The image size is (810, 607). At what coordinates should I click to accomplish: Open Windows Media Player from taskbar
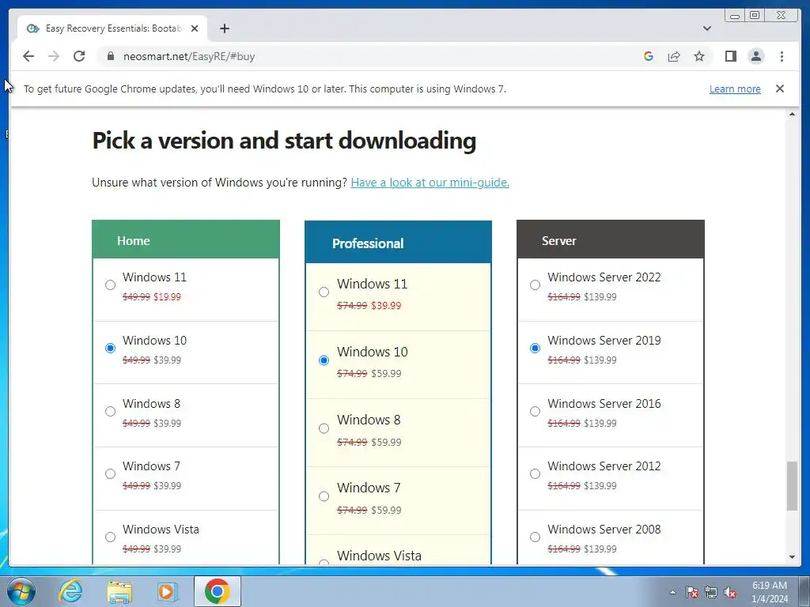[167, 591]
